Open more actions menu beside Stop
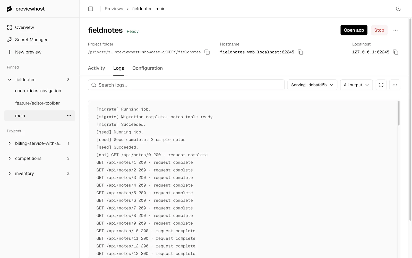 coord(396,30)
